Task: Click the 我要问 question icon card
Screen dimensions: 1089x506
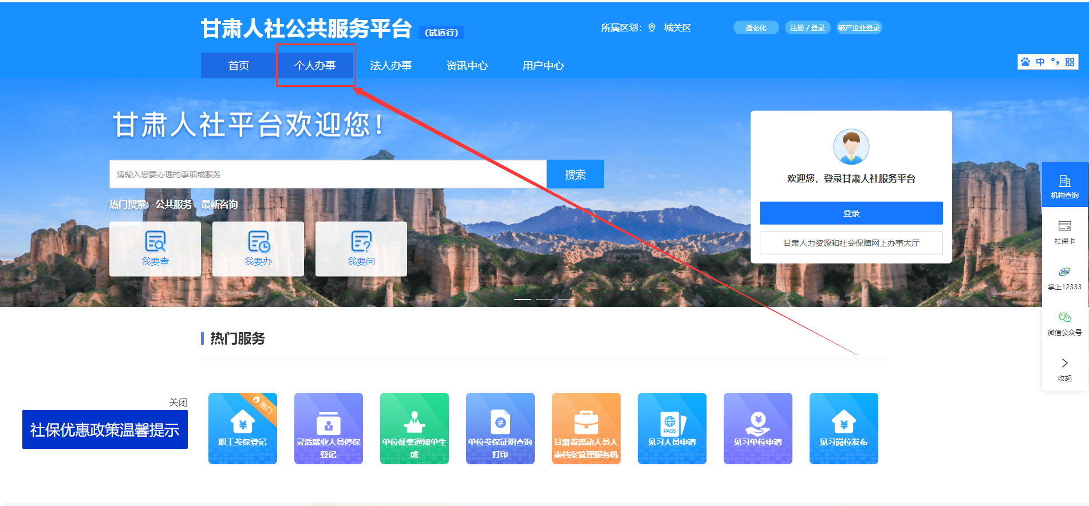Action: (x=361, y=249)
